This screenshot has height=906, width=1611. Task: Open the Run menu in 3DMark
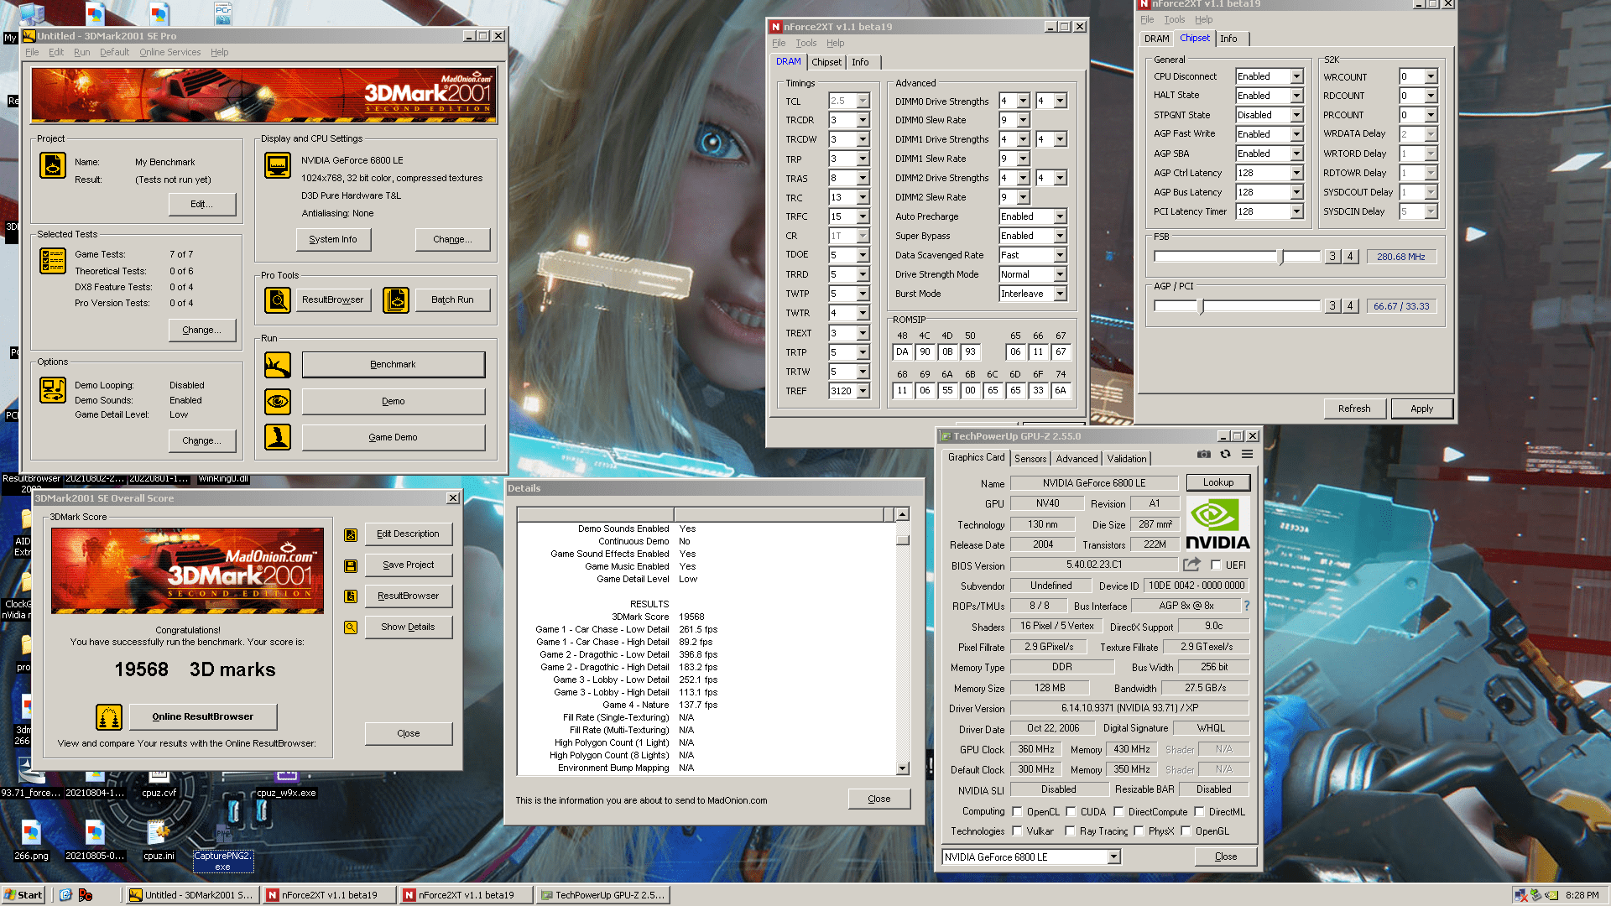(x=81, y=52)
